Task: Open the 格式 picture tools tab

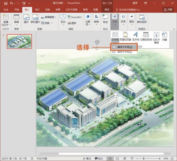Action: coord(107,10)
